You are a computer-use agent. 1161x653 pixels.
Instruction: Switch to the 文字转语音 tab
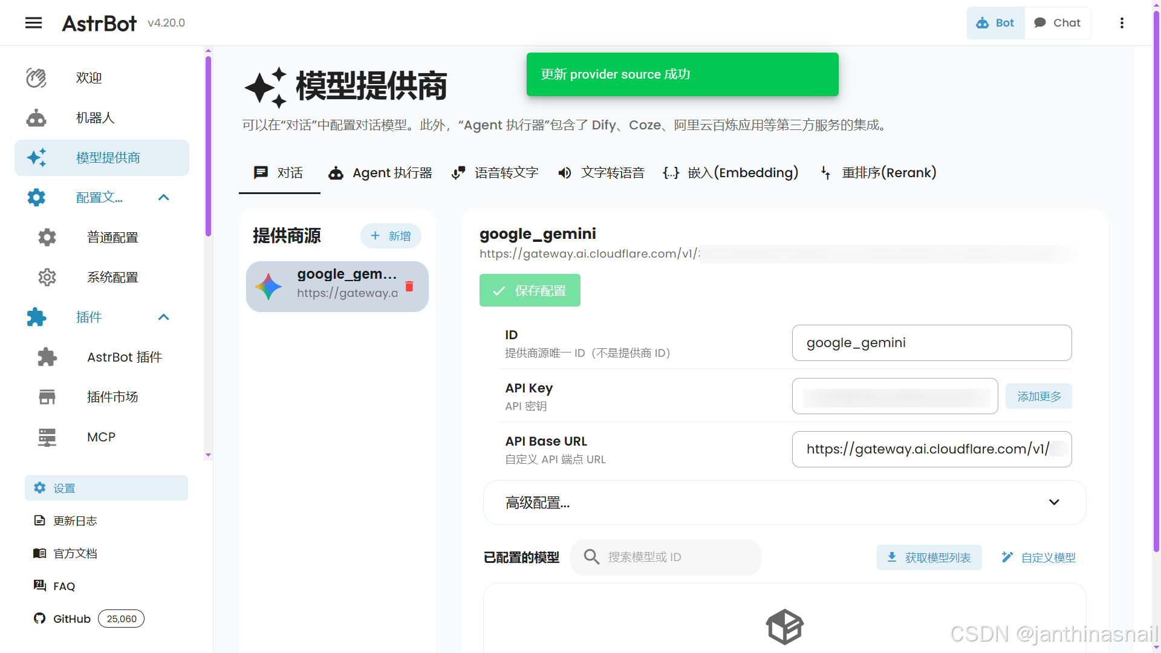coord(602,173)
